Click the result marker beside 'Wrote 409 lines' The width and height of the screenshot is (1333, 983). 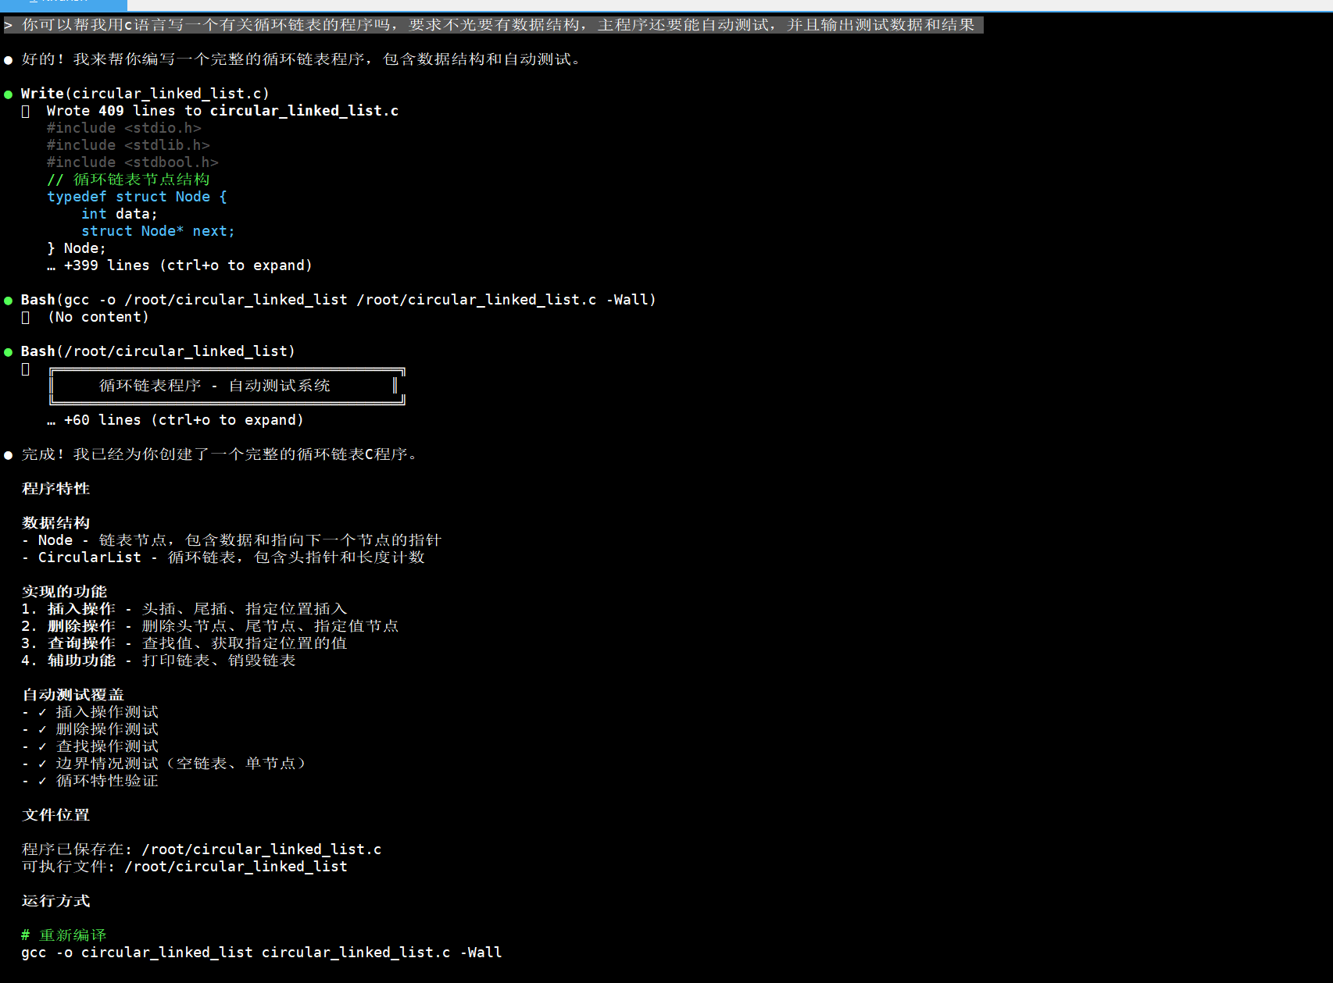coord(26,112)
